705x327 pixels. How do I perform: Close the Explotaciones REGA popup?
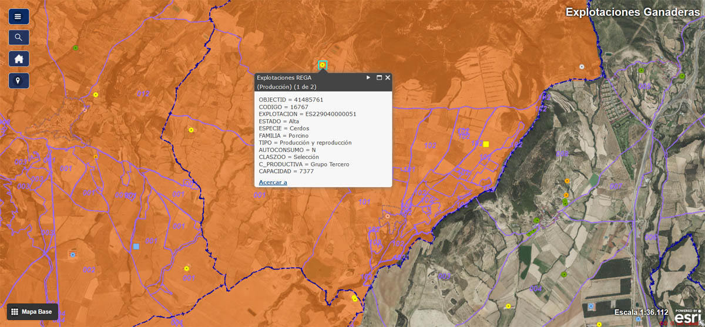pos(388,77)
